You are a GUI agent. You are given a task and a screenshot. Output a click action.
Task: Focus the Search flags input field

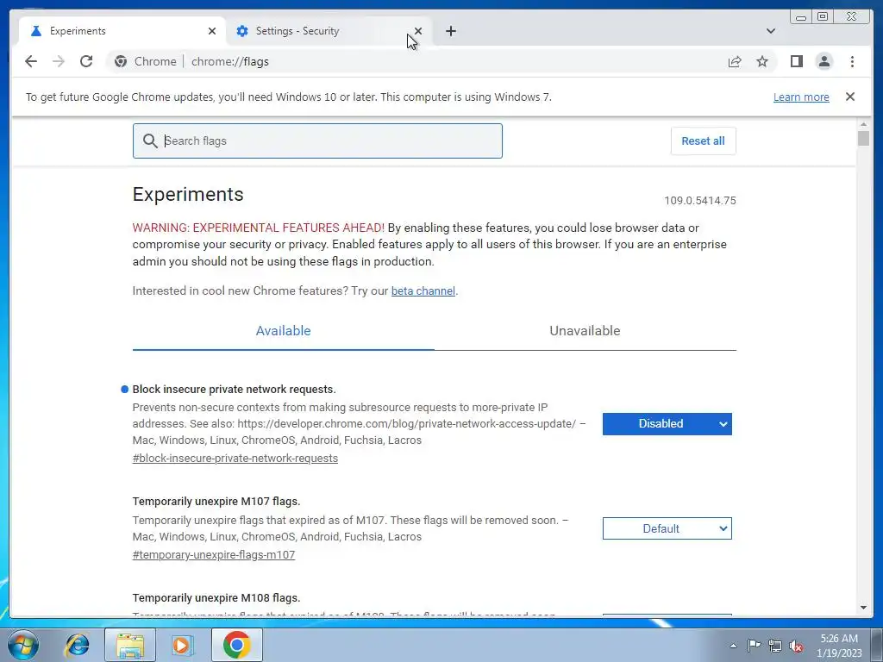(x=317, y=141)
